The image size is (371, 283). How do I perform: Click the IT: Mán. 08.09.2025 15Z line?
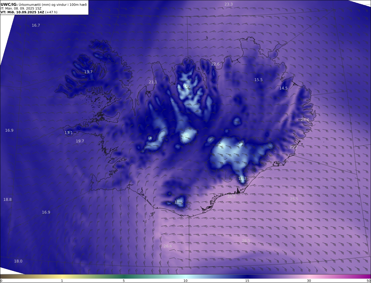pyautogui.click(x=21, y=8)
